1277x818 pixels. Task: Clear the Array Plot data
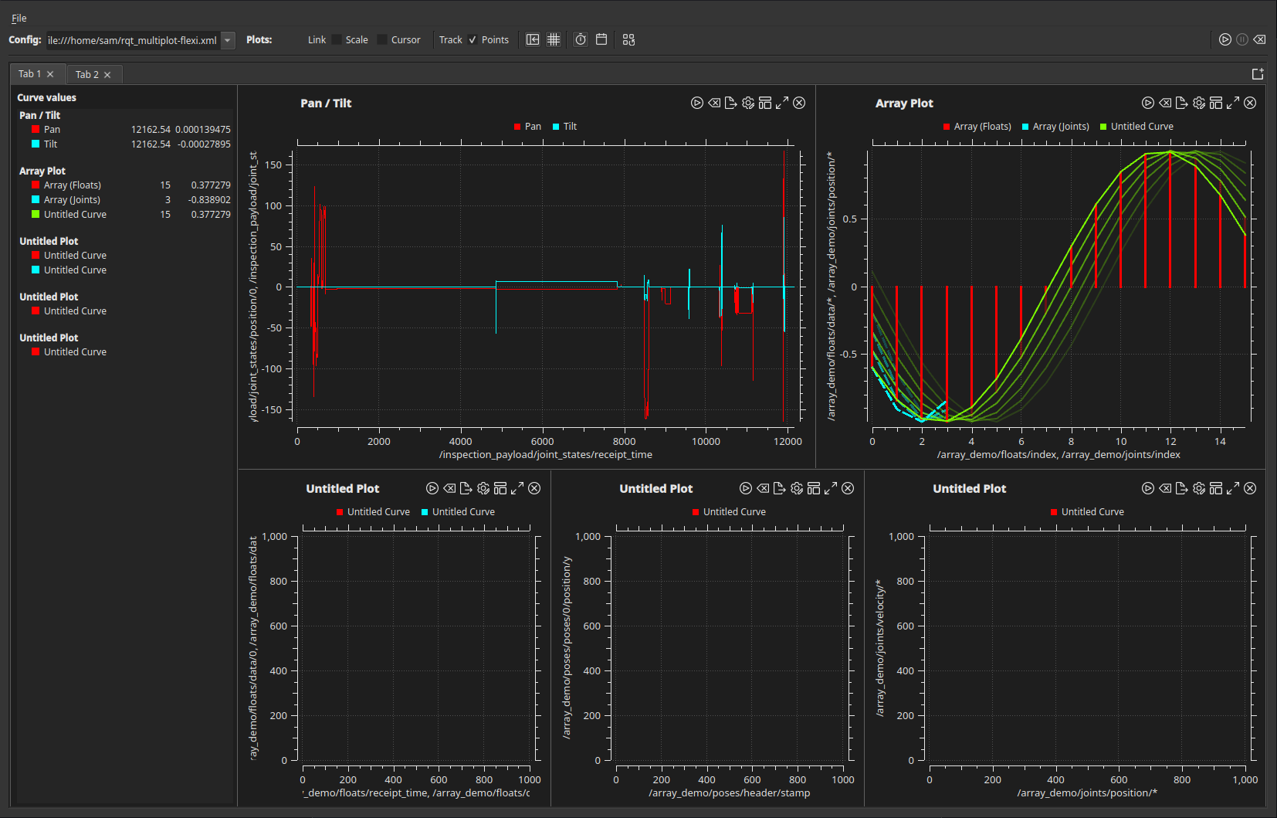tap(1165, 103)
